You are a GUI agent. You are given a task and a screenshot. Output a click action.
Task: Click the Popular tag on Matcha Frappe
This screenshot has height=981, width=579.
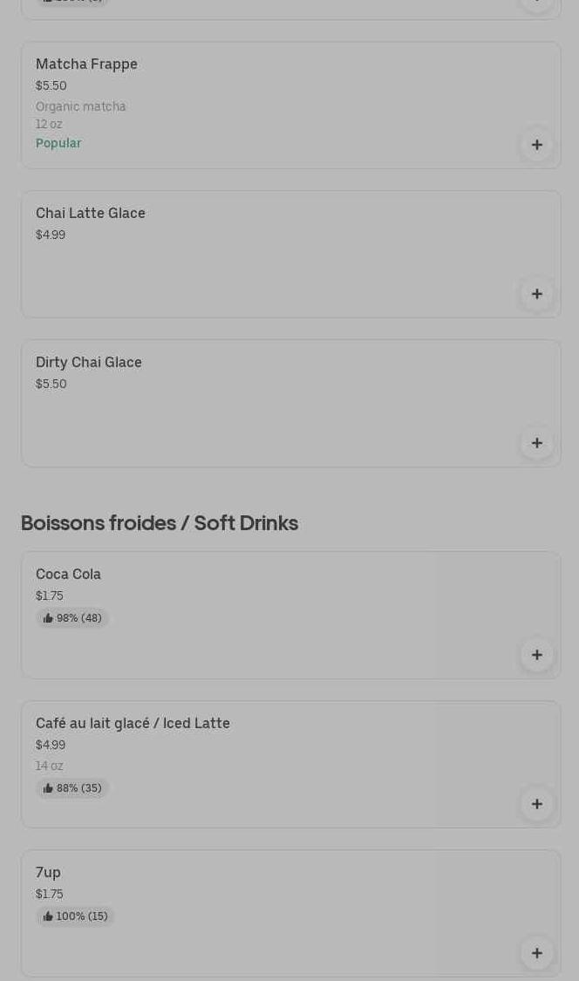coord(58,143)
